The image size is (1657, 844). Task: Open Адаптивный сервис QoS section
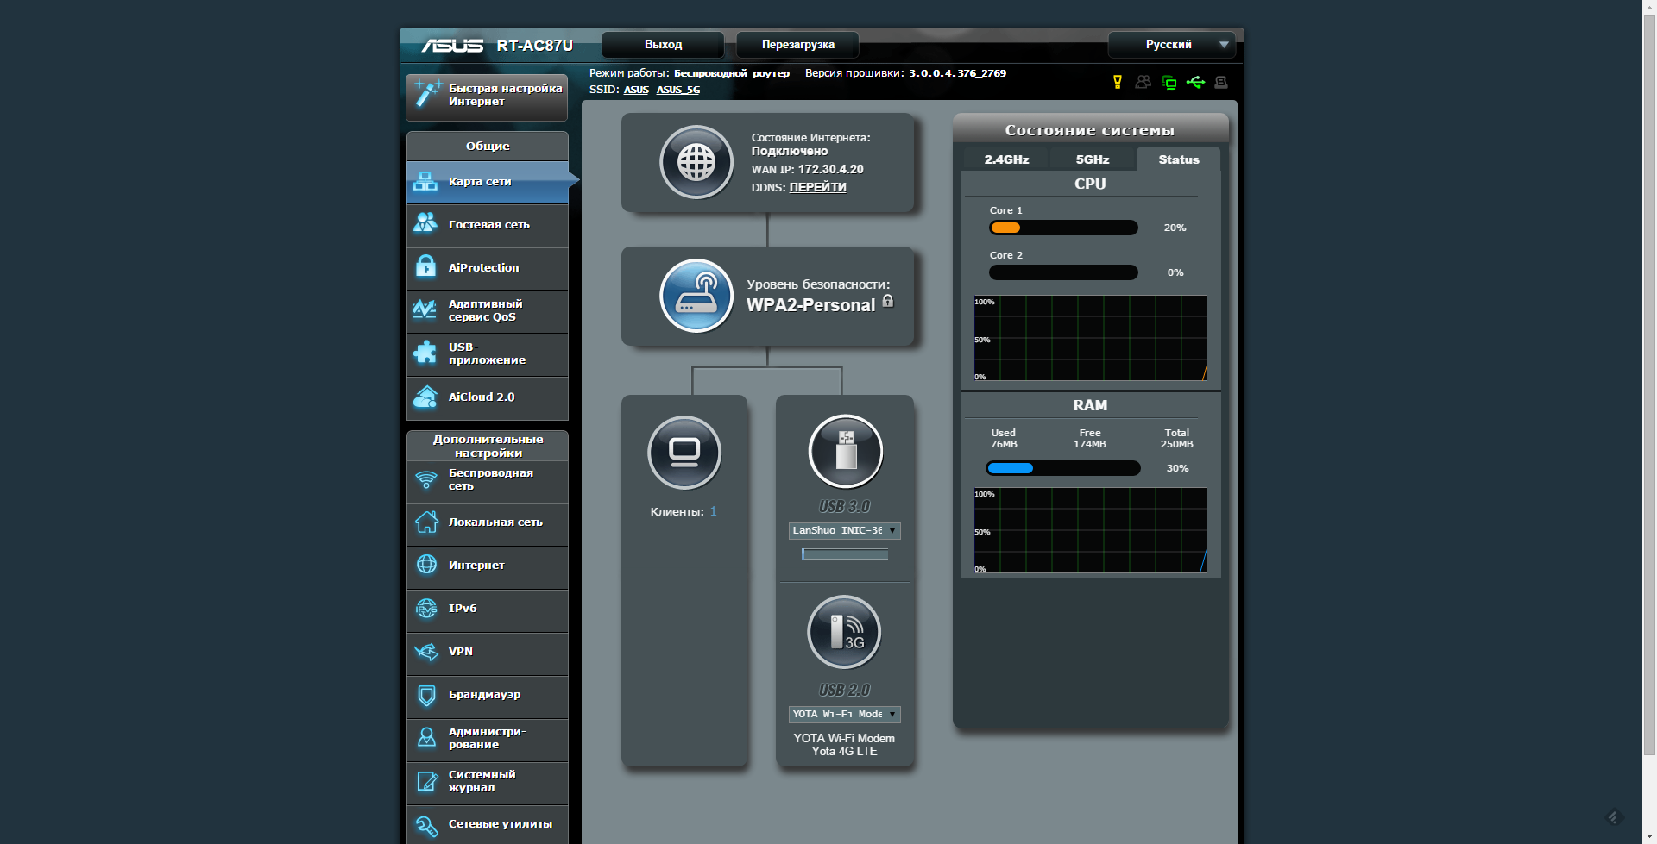(x=488, y=311)
